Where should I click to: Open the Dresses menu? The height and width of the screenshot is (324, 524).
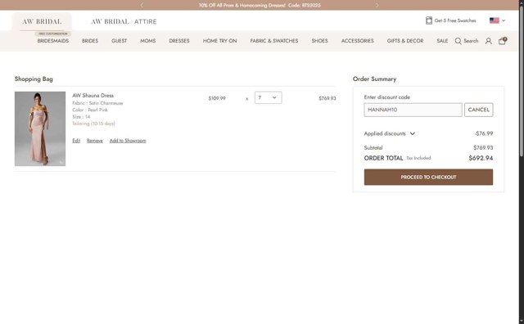[179, 41]
